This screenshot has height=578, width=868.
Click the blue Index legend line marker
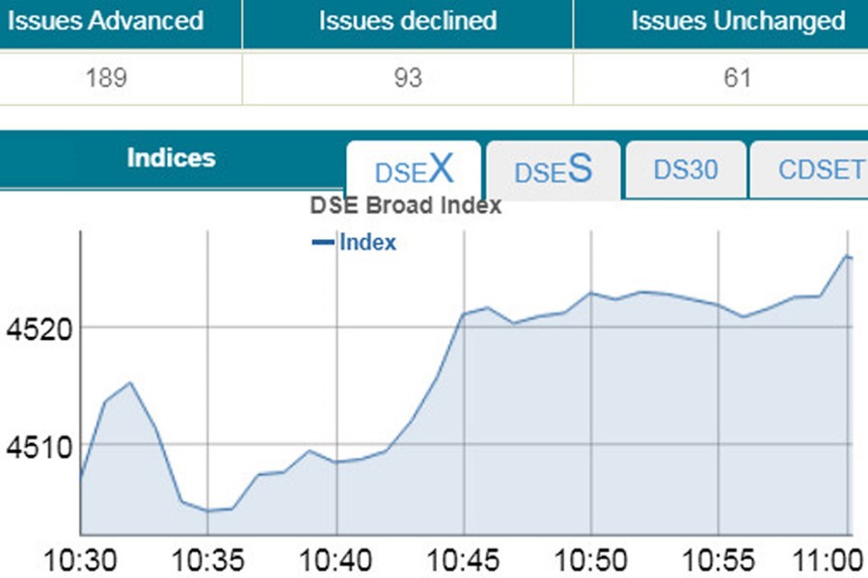point(323,243)
